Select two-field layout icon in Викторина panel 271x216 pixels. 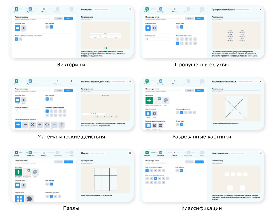click(x=24, y=28)
